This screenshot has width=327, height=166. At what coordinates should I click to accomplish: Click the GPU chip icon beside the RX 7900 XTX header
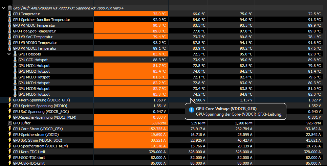click(10, 8)
